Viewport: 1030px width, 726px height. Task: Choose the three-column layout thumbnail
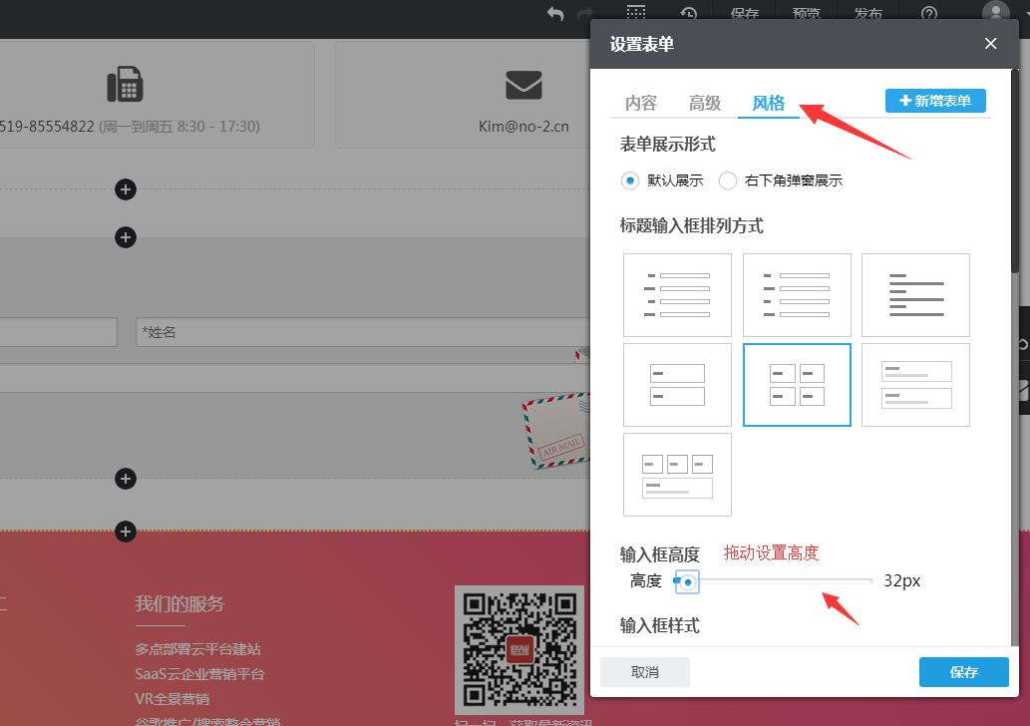click(677, 474)
